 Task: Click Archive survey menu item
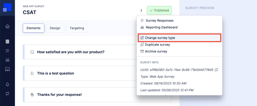179,51
